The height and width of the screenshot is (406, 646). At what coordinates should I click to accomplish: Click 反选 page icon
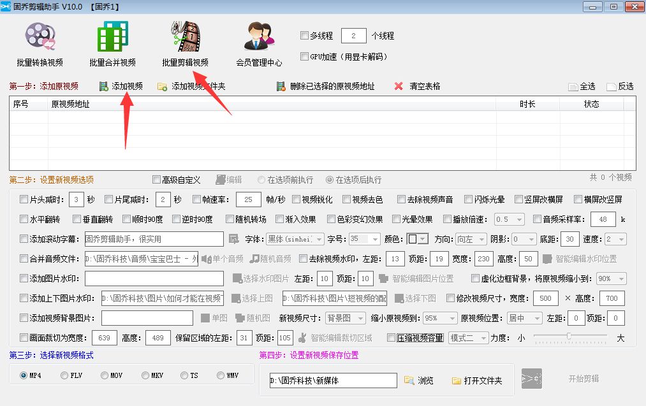pos(612,87)
